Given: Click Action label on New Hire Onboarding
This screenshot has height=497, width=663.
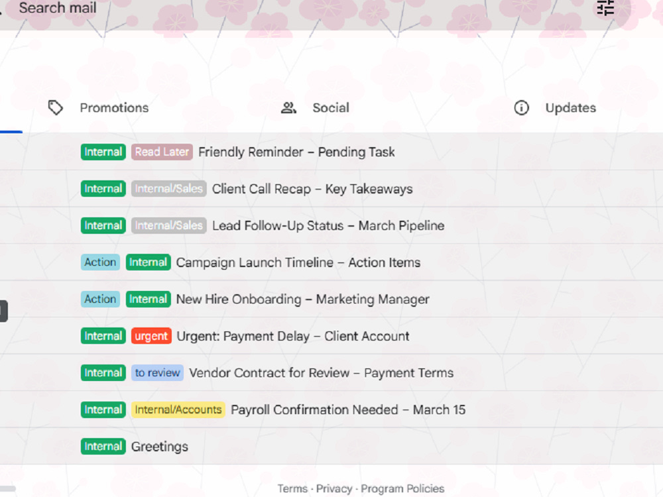Looking at the screenshot, I should 100,299.
